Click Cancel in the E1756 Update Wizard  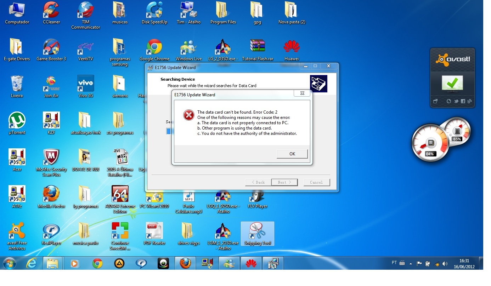pos(316,182)
